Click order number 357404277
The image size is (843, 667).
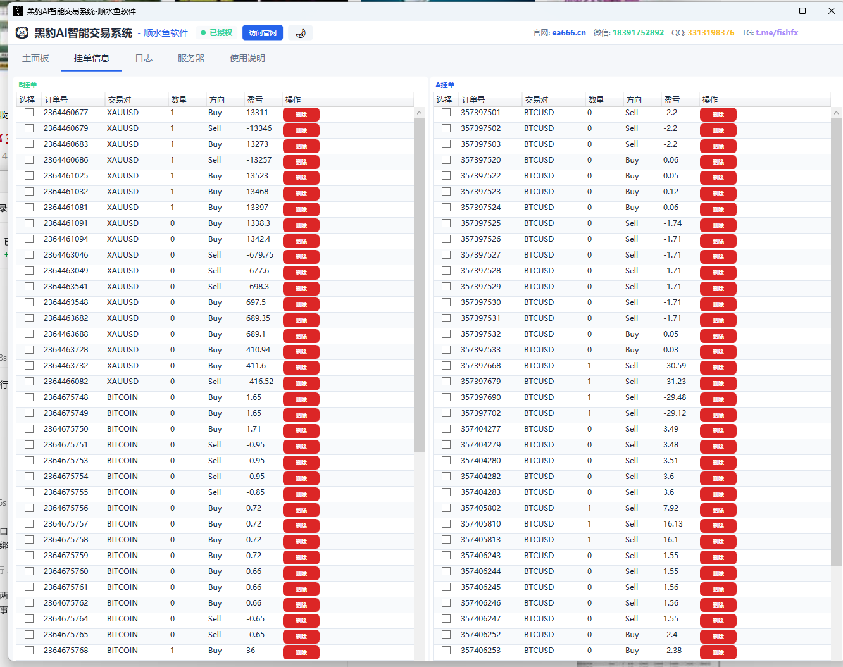[x=481, y=429]
